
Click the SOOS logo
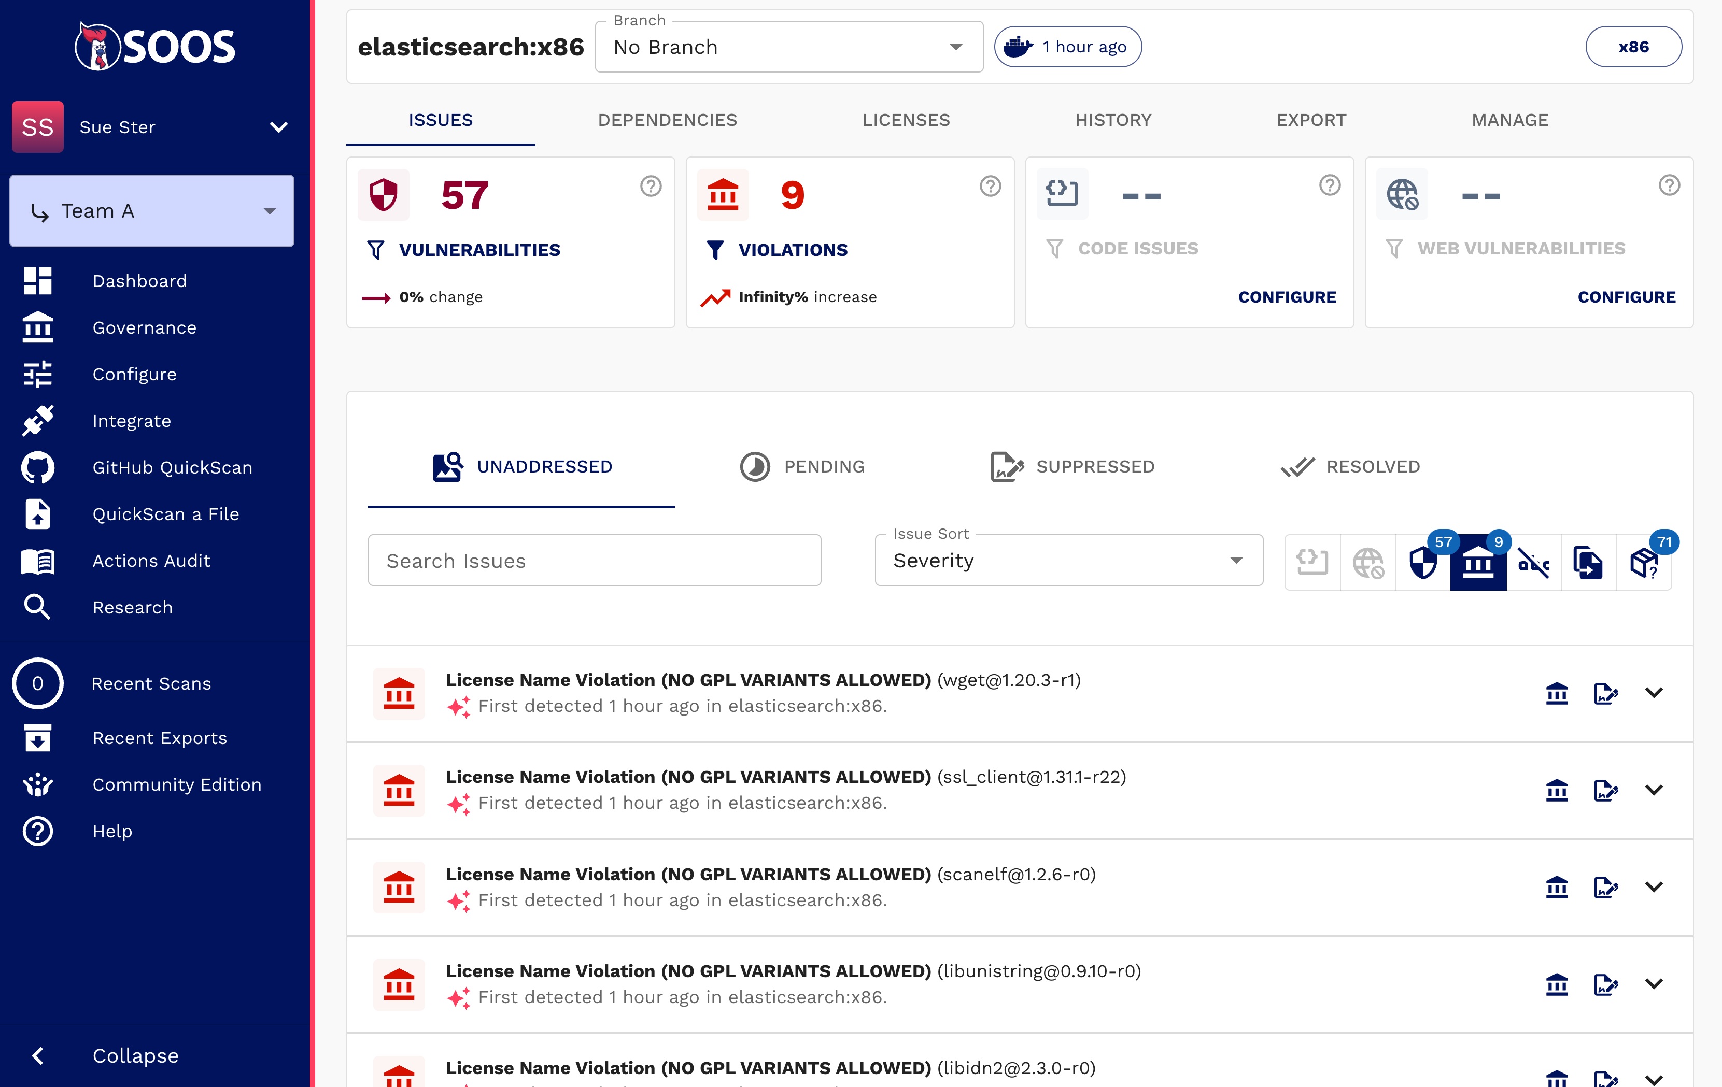(x=155, y=47)
